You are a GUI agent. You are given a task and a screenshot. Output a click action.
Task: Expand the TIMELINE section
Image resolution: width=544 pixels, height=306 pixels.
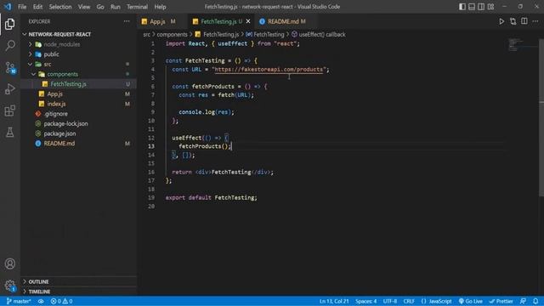tap(78, 292)
